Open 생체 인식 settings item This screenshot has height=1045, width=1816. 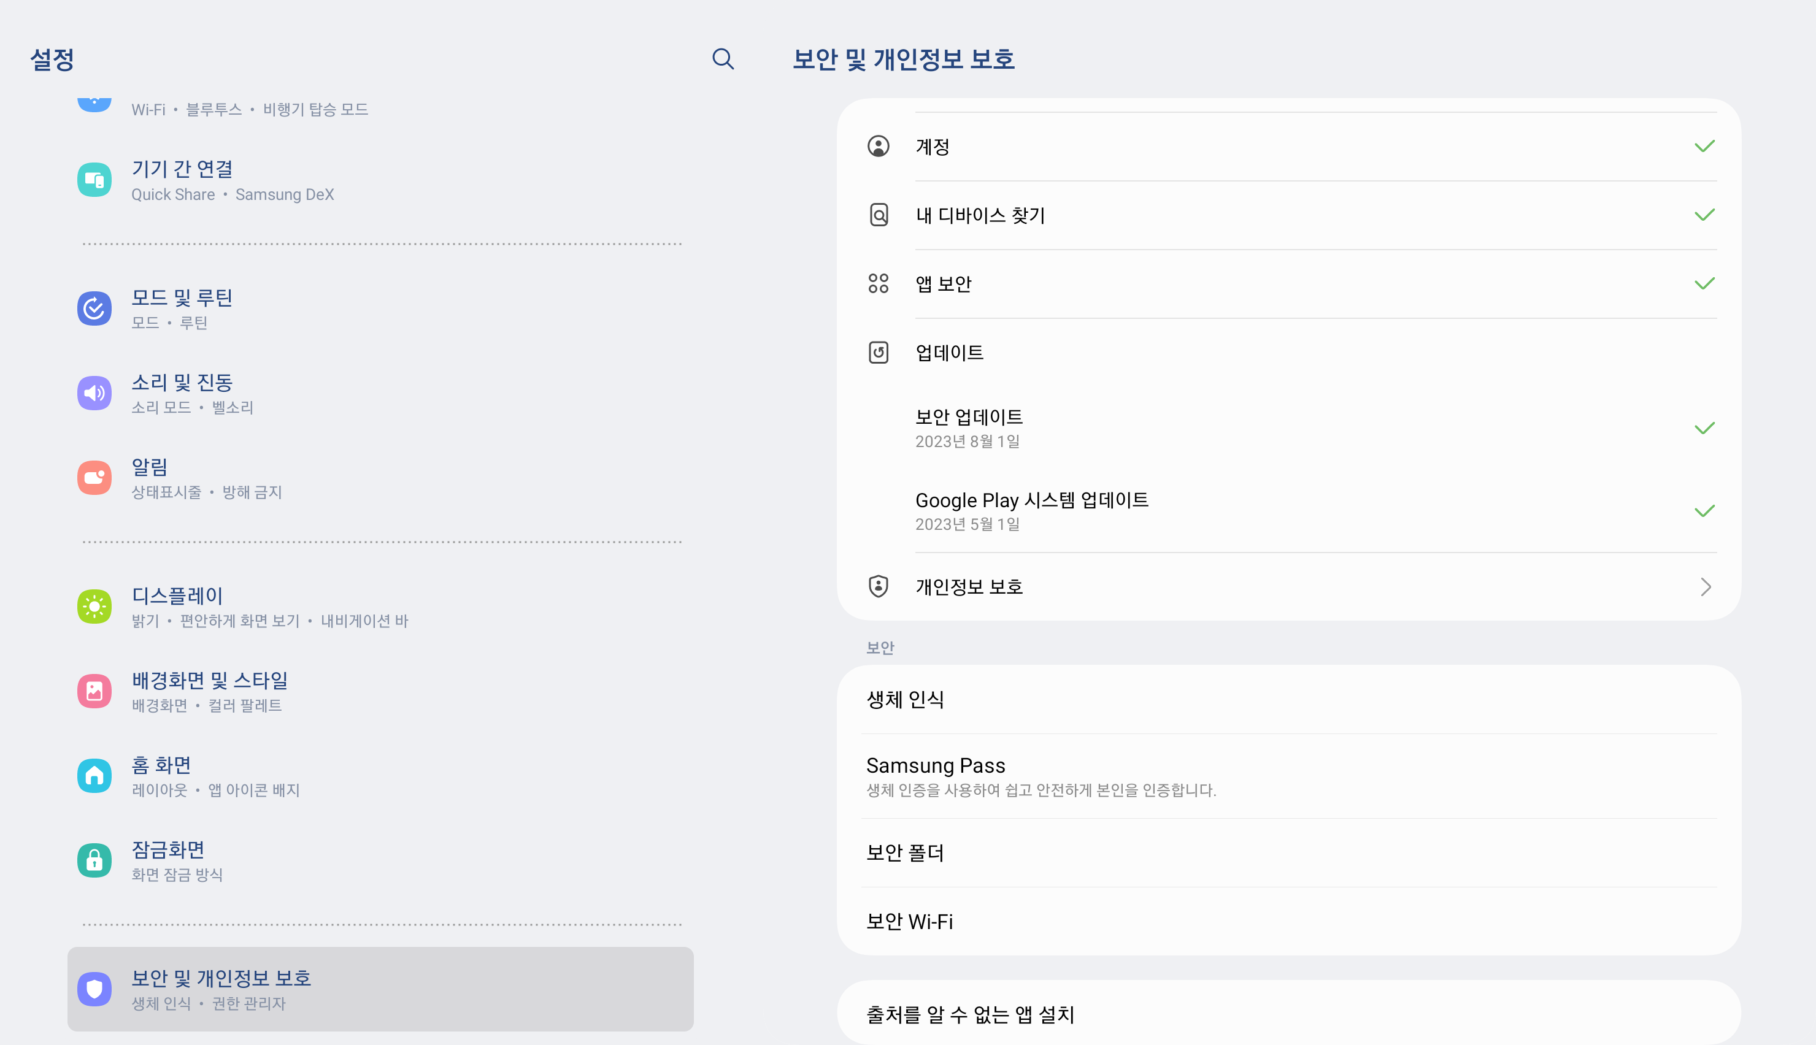pos(905,699)
